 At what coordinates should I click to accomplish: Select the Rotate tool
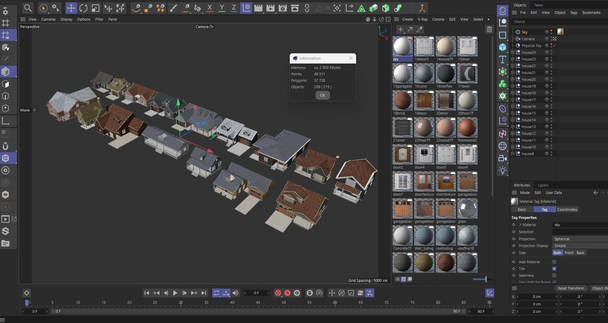pos(83,8)
